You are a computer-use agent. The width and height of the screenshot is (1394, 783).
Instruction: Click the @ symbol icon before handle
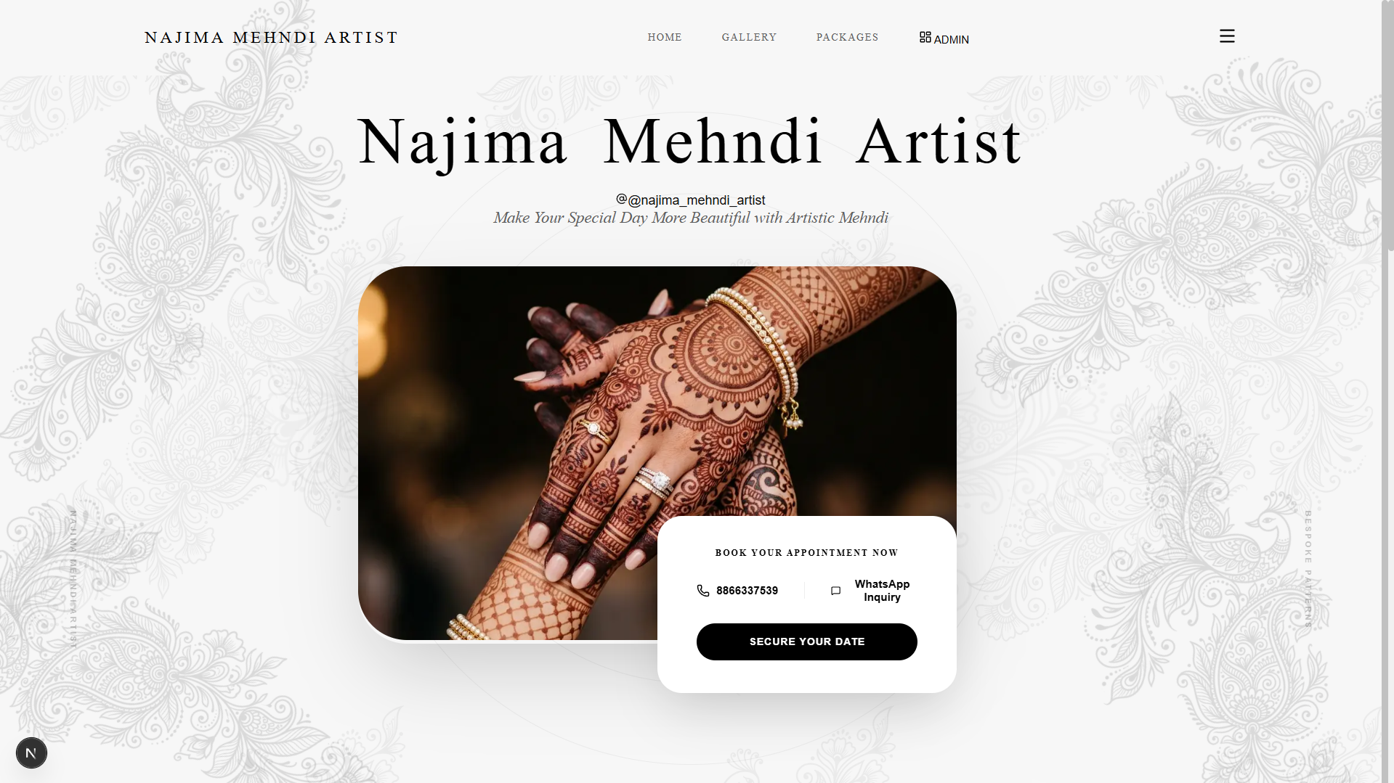[621, 199]
